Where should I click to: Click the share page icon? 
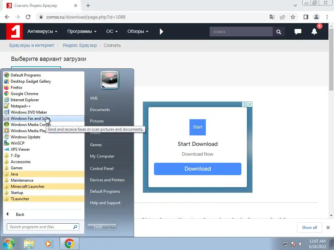point(282,17)
